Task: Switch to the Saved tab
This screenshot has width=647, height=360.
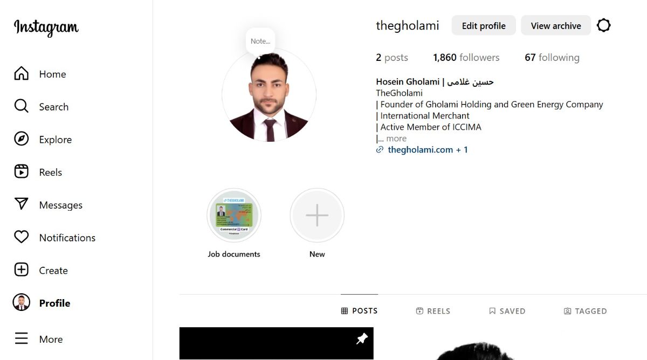Action: (507, 311)
